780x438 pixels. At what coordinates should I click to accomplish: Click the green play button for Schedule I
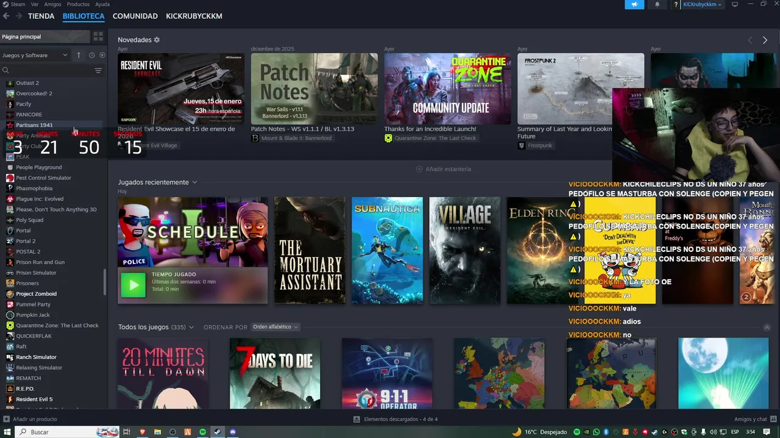point(133,285)
